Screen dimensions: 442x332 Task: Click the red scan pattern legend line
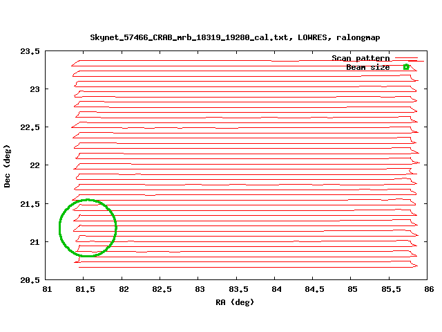point(406,58)
